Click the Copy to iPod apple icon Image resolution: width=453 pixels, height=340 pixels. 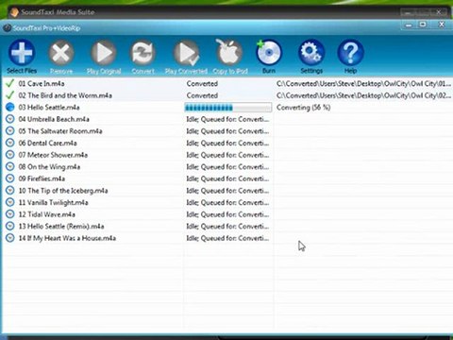pos(229,52)
